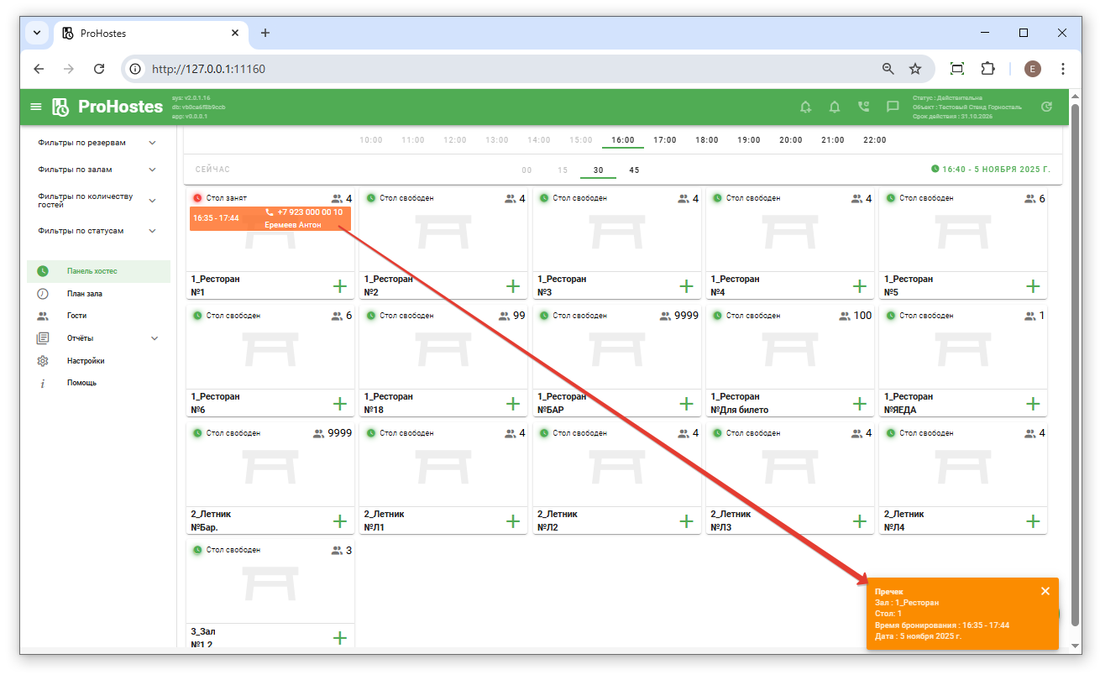This screenshot has width=1100, height=680.
Task: Open Гости section in sidebar
Action: pyautogui.click(x=77, y=316)
